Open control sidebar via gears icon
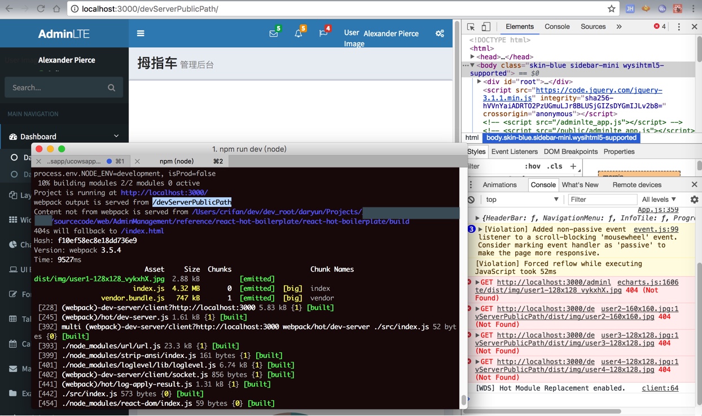 tap(440, 33)
